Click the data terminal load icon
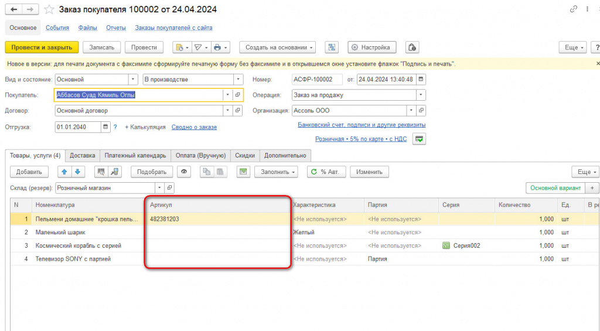Screen dimensions: 600x331 tap(115, 172)
